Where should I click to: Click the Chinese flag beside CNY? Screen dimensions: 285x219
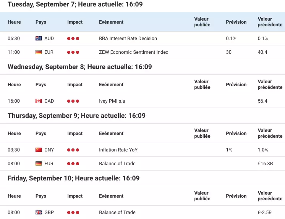(x=39, y=150)
